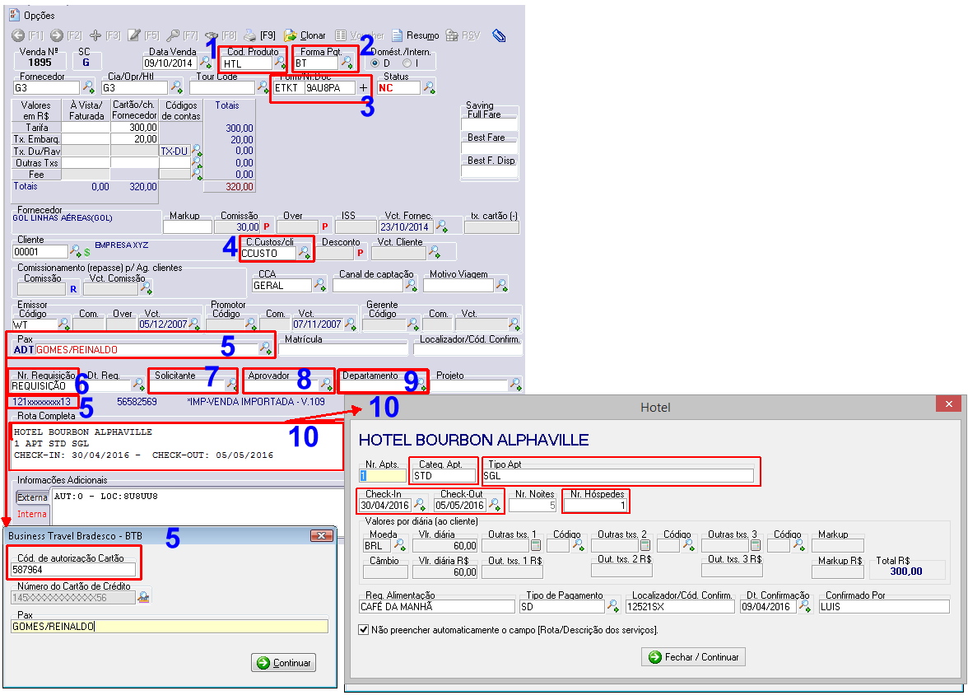Screen dimensions: 968x700
Task: Click the red P beside Over field
Action: (324, 226)
